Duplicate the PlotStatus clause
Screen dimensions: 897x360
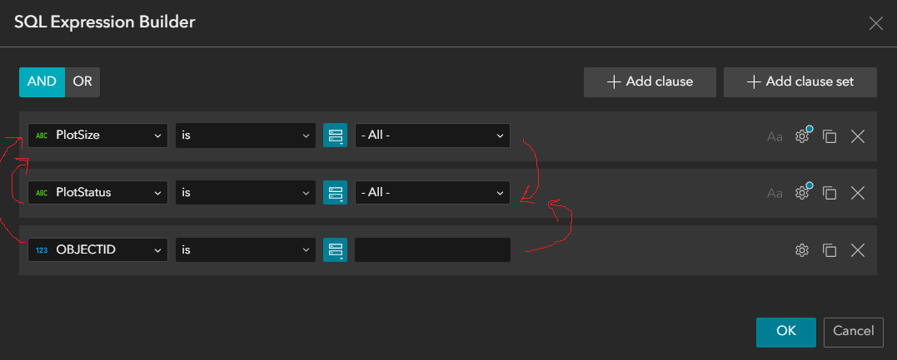pyautogui.click(x=830, y=193)
